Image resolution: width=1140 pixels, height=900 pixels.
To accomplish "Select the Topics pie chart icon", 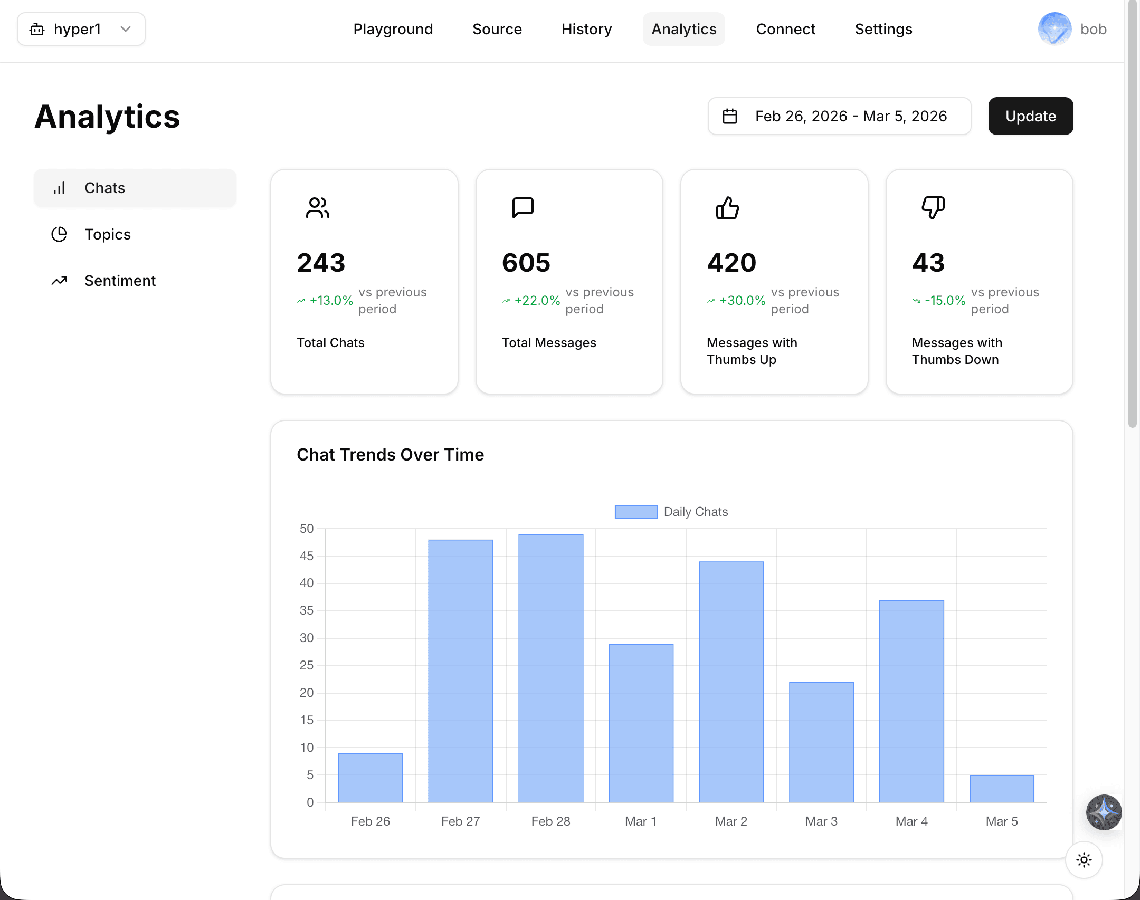I will click(x=59, y=234).
